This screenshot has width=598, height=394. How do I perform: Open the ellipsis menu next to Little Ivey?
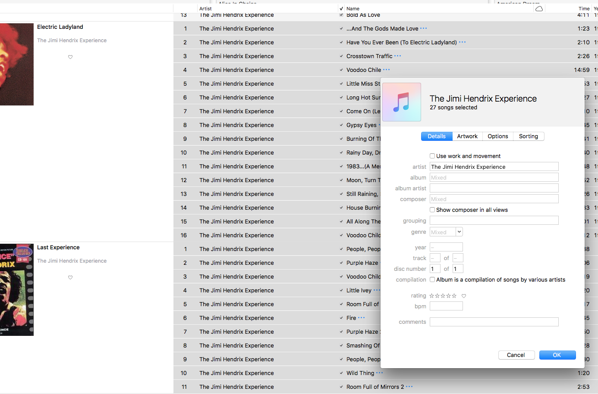(377, 290)
